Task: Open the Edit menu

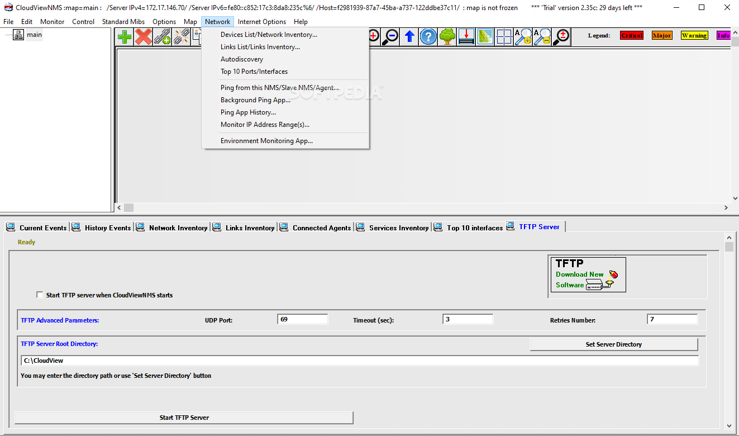Action: pos(27,22)
